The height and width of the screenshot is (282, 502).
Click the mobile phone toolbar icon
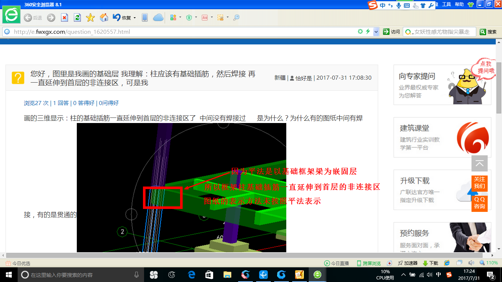coord(145,18)
